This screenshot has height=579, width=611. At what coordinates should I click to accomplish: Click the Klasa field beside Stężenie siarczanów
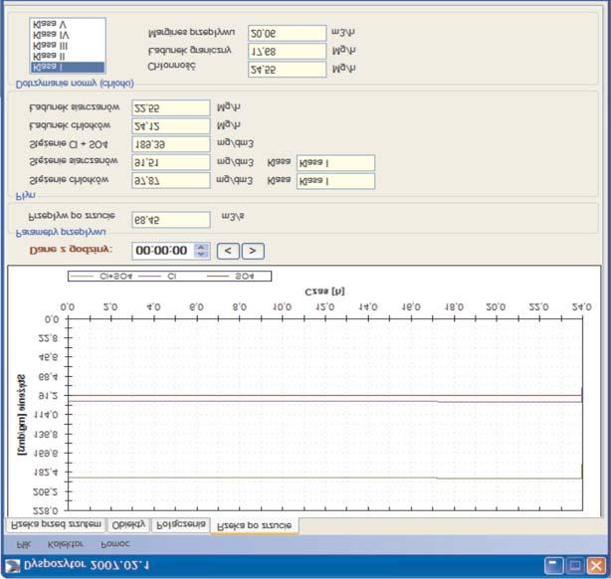click(336, 163)
